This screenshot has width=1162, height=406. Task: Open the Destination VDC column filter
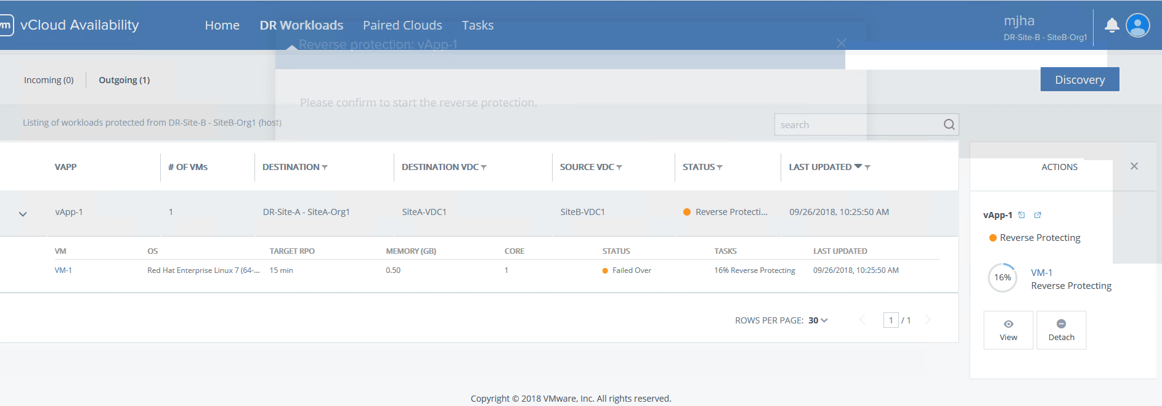(x=484, y=168)
